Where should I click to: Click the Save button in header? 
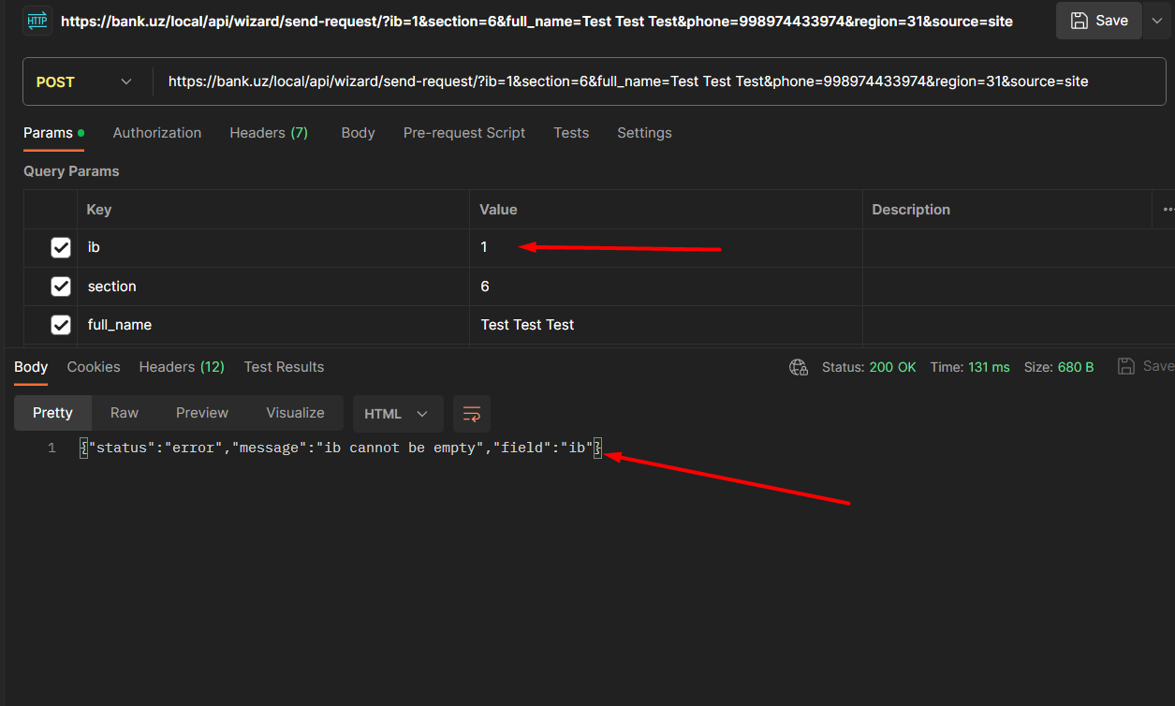pyautogui.click(x=1099, y=21)
